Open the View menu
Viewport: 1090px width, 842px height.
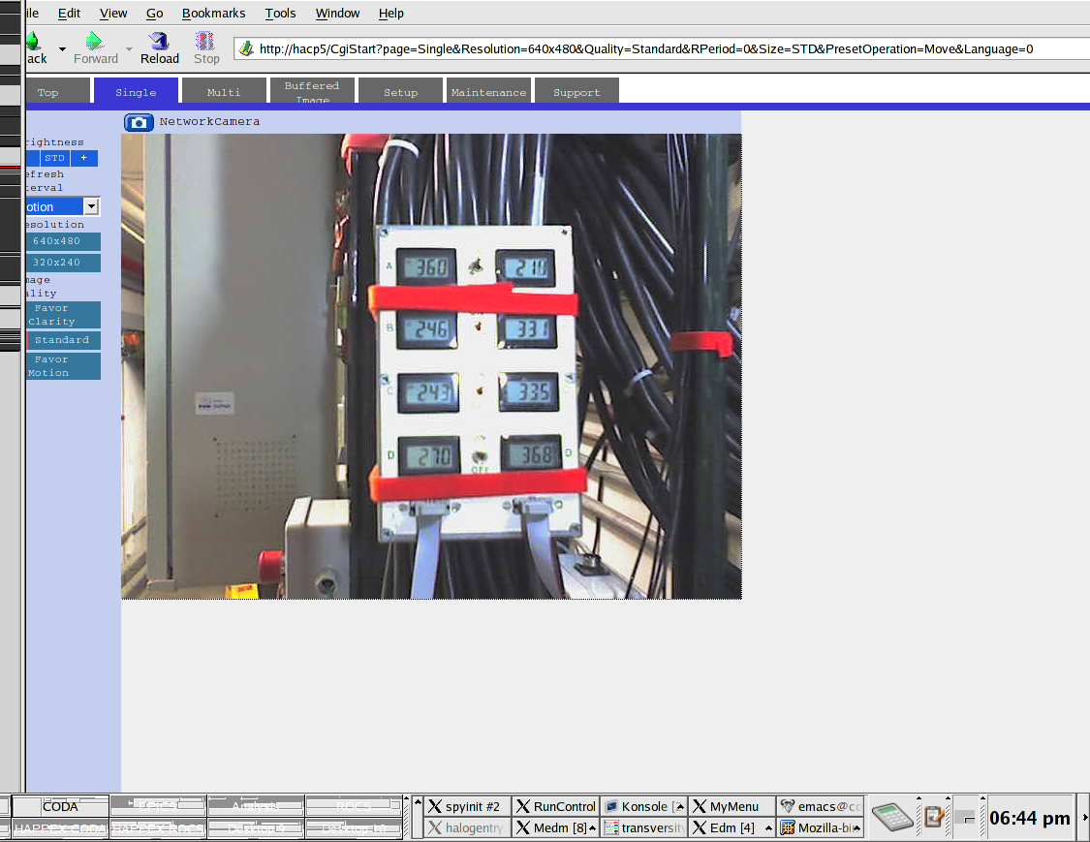113,14
